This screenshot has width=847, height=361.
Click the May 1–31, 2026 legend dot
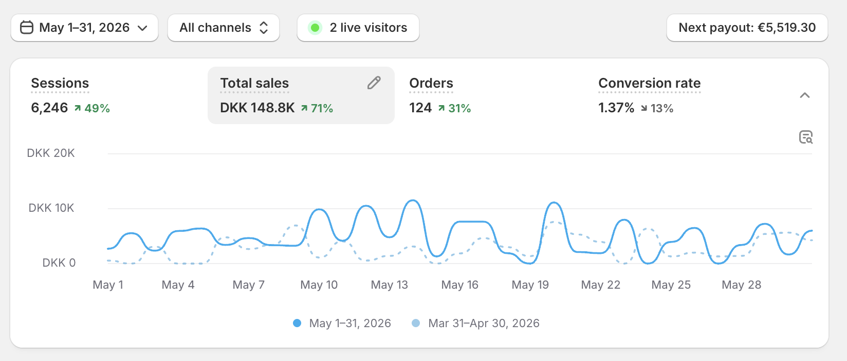[x=297, y=323]
